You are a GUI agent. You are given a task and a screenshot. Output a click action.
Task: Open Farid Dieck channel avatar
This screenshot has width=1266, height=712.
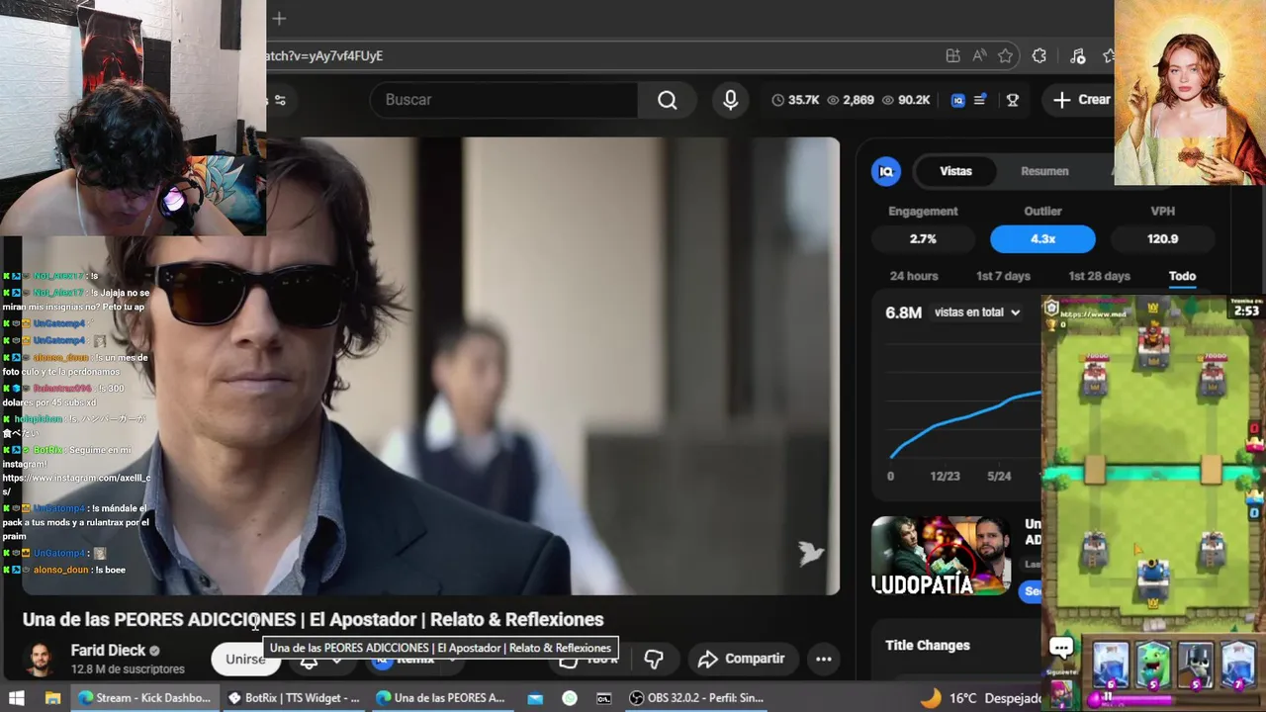[x=41, y=659]
